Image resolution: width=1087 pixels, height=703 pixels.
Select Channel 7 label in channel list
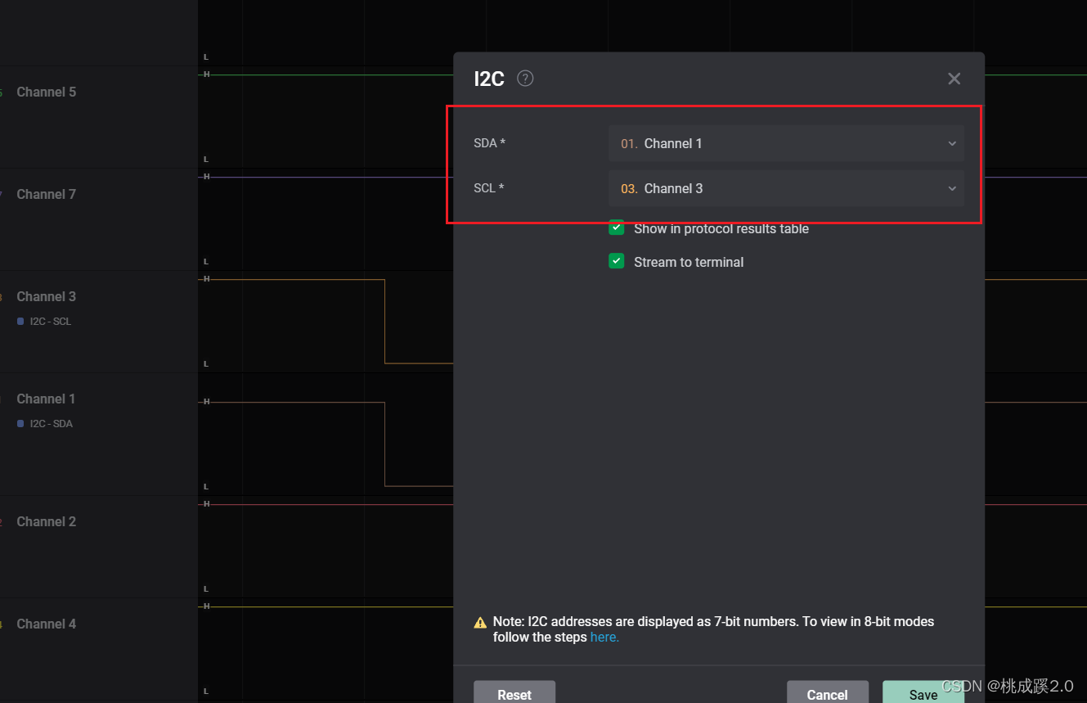pos(47,194)
